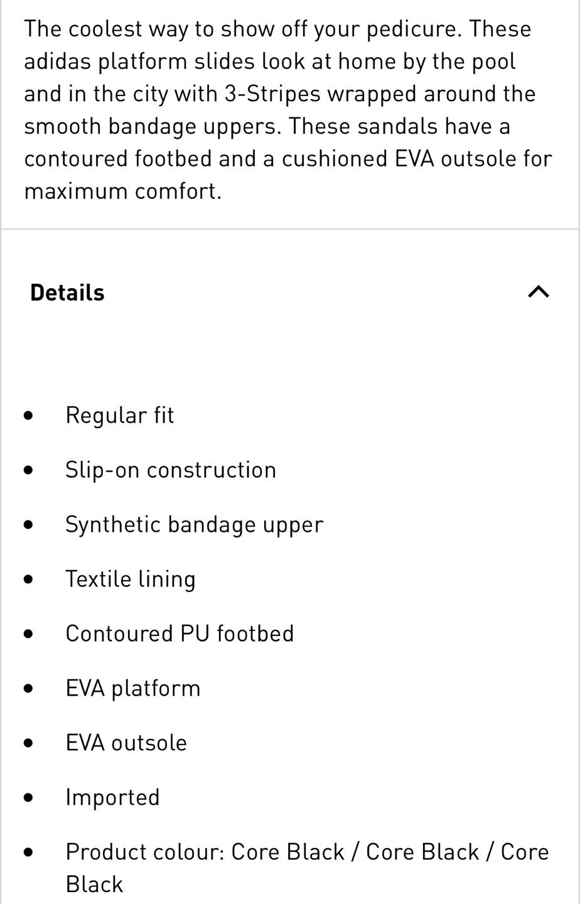This screenshot has width=580, height=904.
Task: Click the Textile lining detail
Action: point(130,579)
